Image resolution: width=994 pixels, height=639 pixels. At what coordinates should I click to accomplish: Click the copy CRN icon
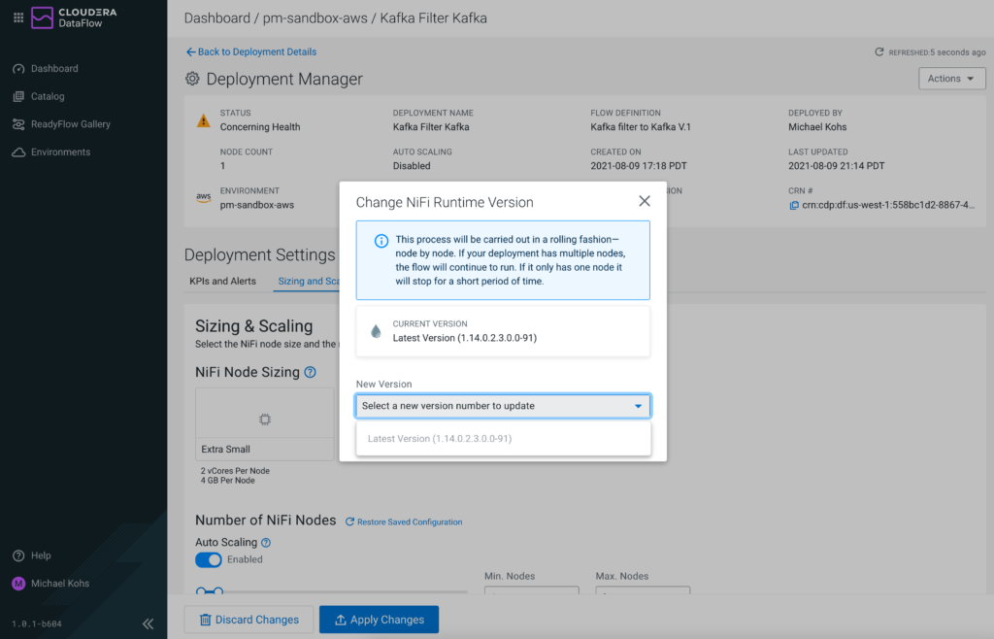[794, 205]
